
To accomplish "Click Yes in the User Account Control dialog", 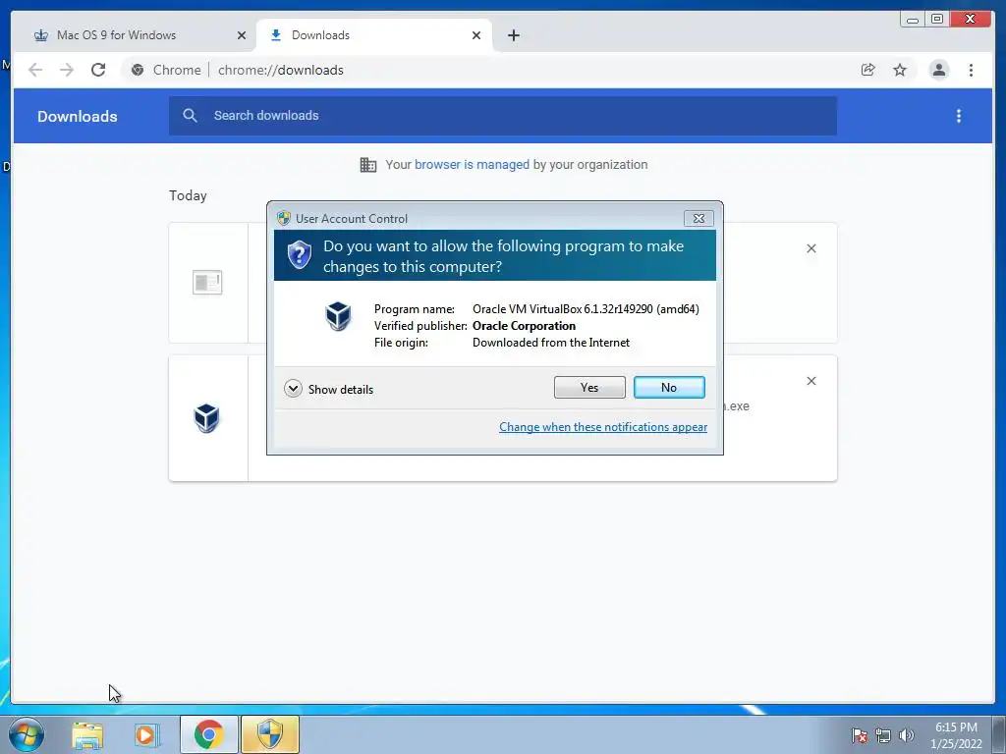I will pyautogui.click(x=589, y=387).
